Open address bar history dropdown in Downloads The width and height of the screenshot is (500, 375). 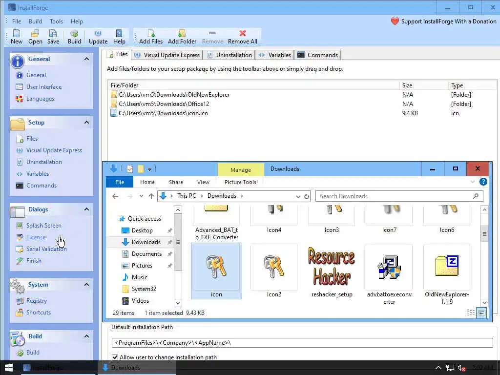[298, 196]
